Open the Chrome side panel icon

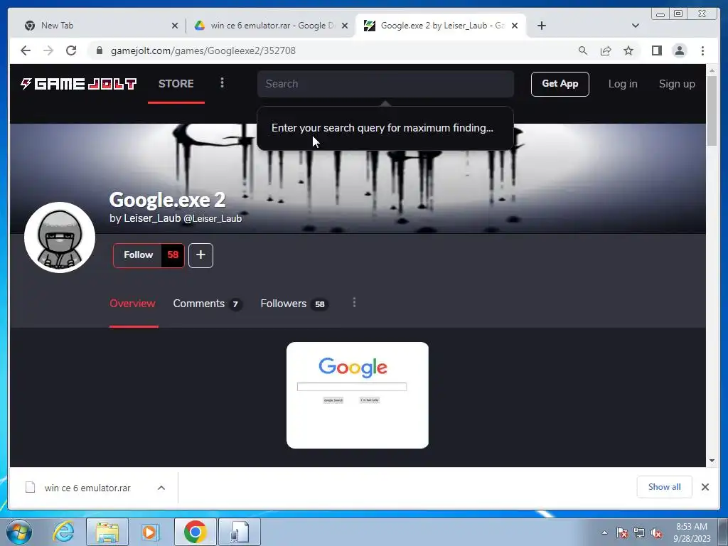coord(656,50)
